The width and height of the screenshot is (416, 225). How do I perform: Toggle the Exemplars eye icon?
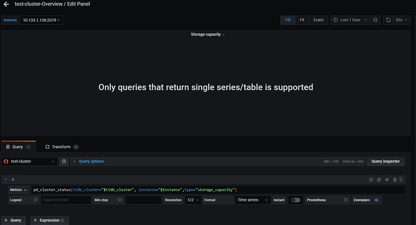pos(376,200)
